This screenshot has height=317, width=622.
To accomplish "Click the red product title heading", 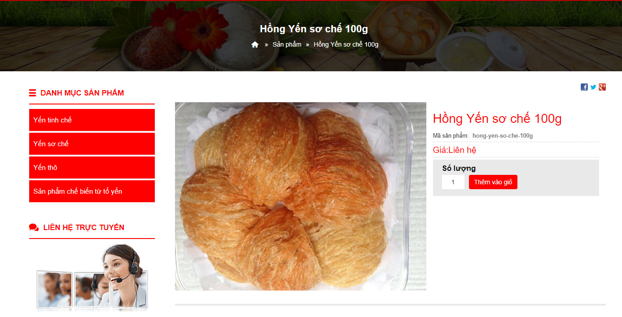I will (497, 119).
